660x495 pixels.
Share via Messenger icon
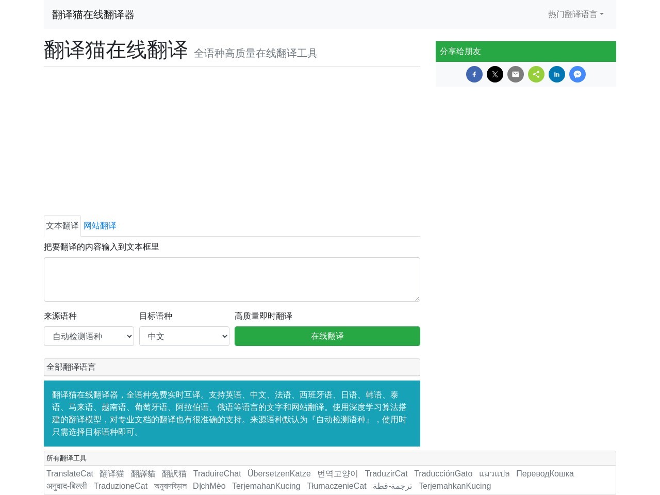577,74
